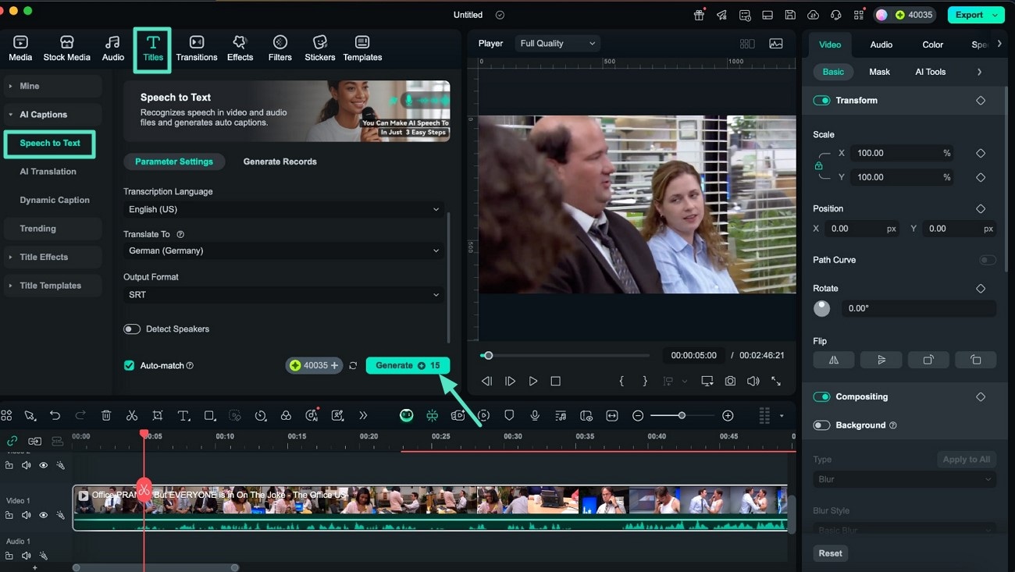1015x572 pixels.
Task: Click the flip horizontal button
Action: 834,360
